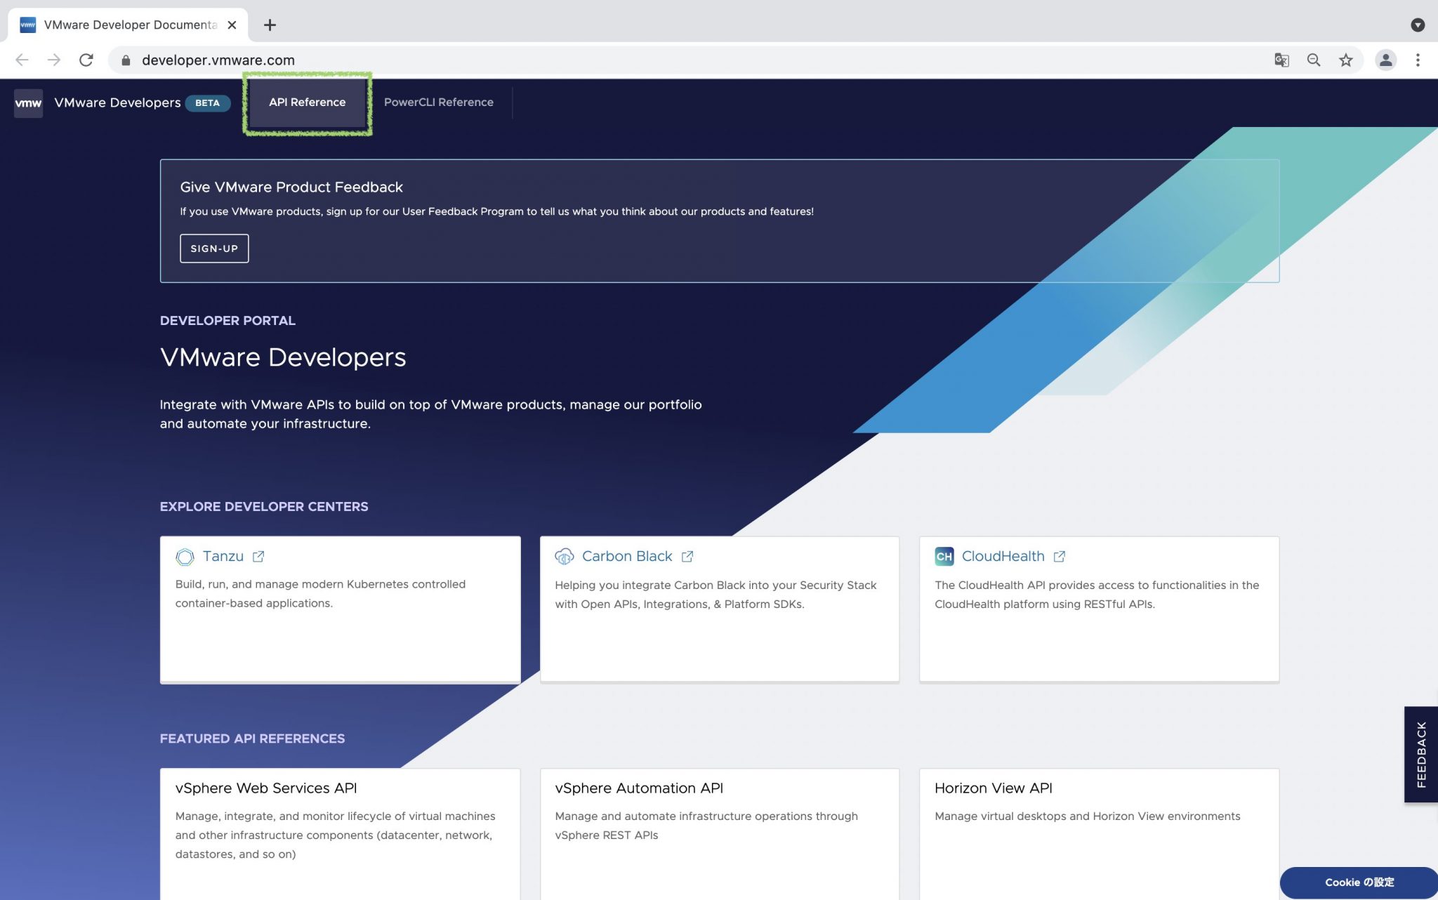
Task: Expand the tab search dropdown arrow
Action: point(1418,25)
